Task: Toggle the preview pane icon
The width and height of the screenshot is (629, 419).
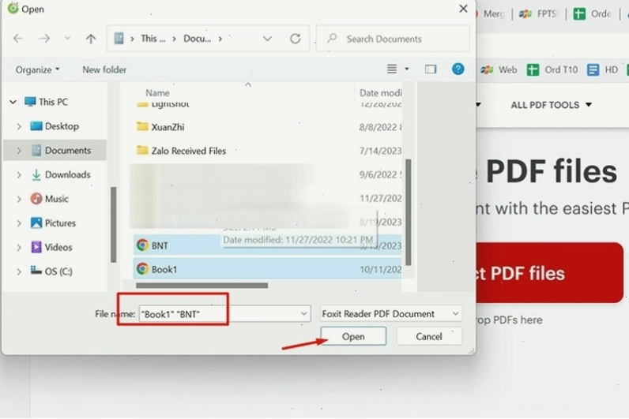Action: point(431,69)
